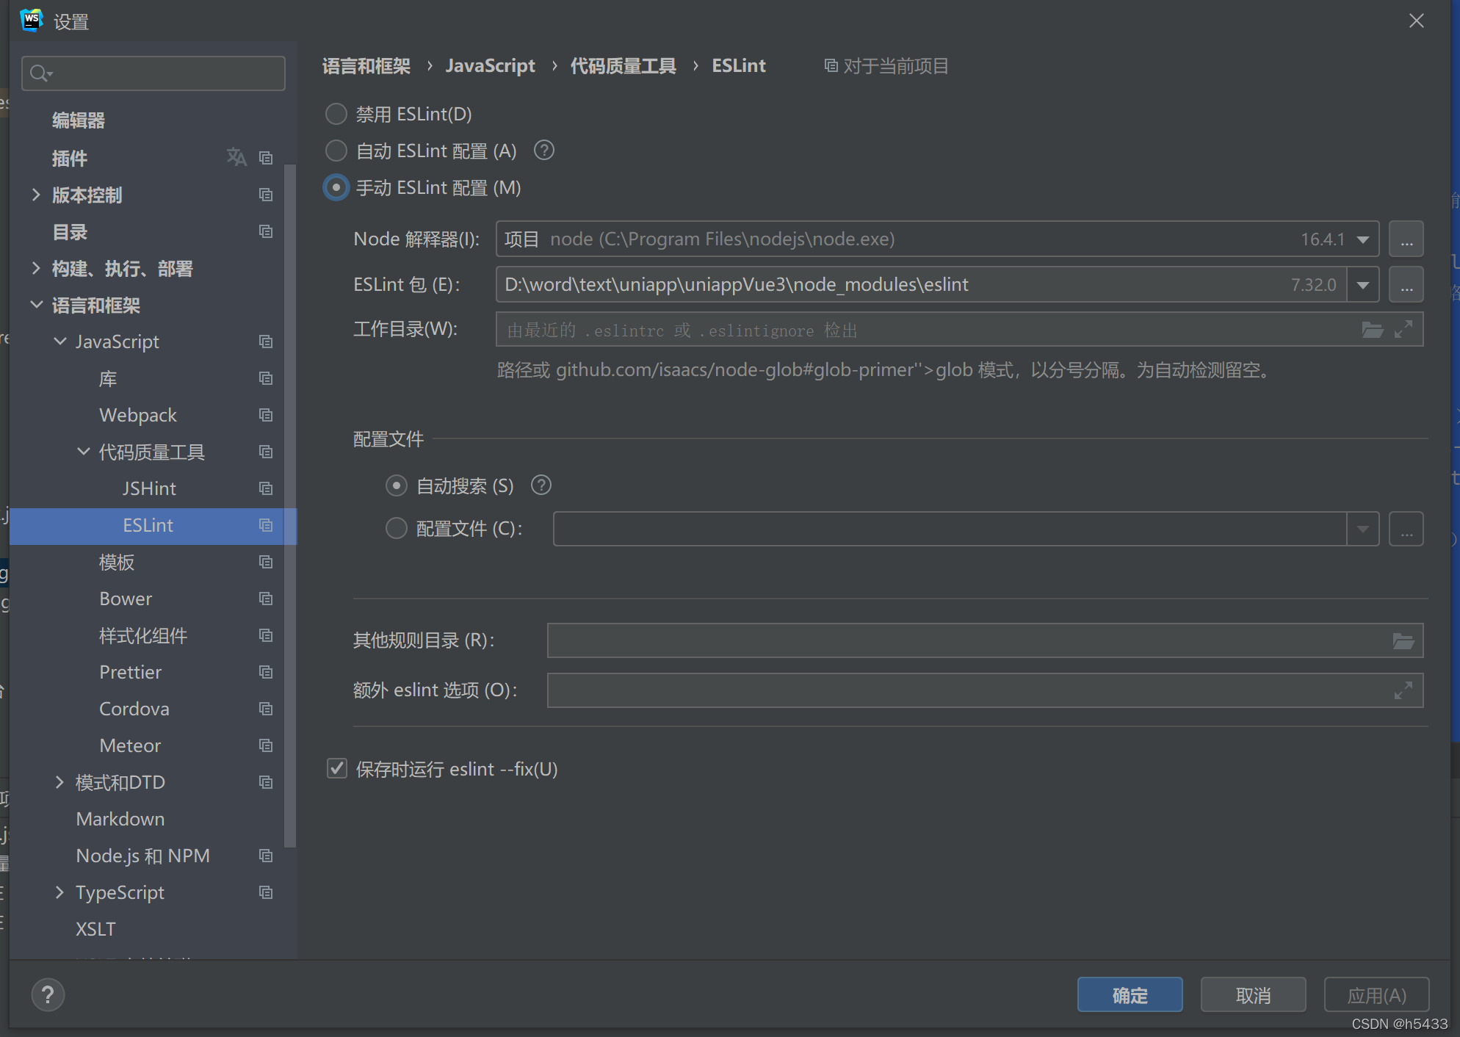
Task: Click the project-level icon beside Webpack
Action: [266, 415]
